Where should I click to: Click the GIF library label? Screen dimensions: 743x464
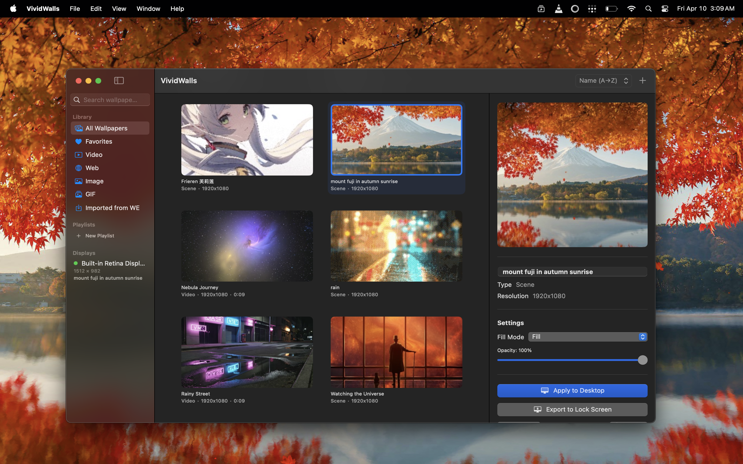coord(90,194)
